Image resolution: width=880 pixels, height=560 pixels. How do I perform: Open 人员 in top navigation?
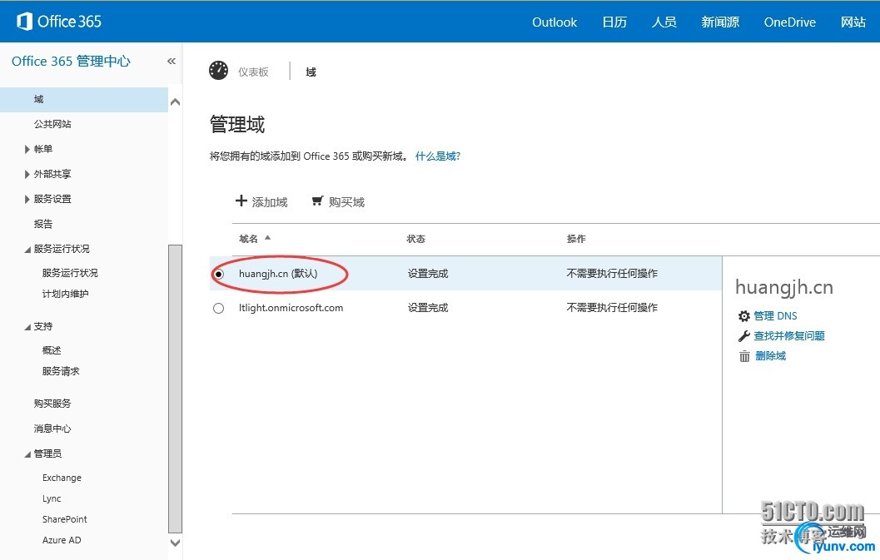click(x=664, y=22)
